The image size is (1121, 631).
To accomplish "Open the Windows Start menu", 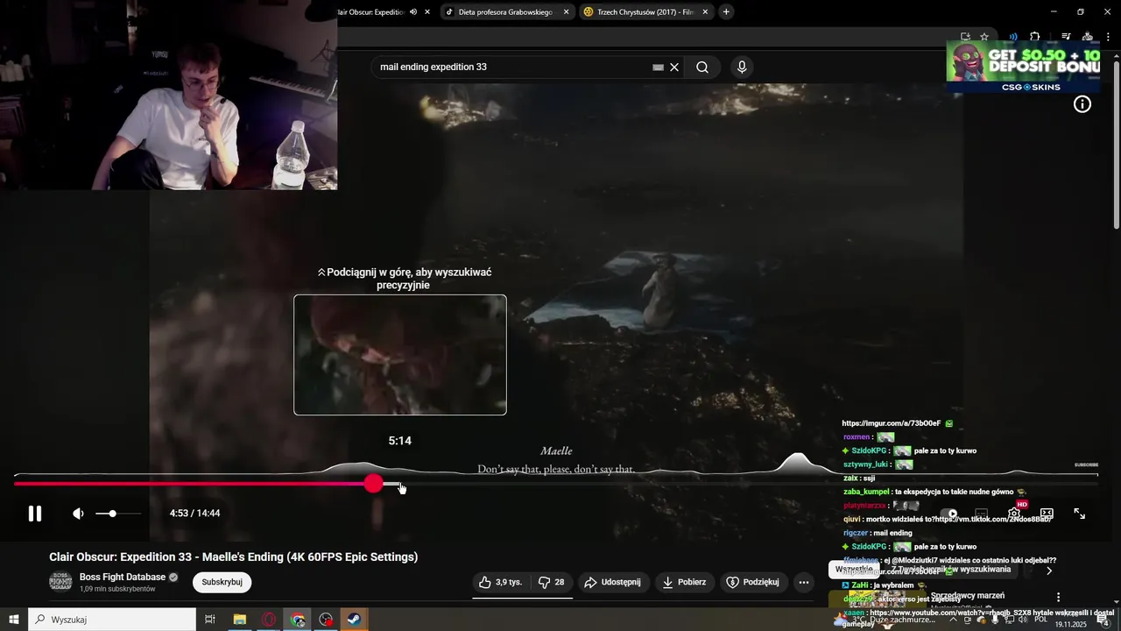I will pos(14,620).
